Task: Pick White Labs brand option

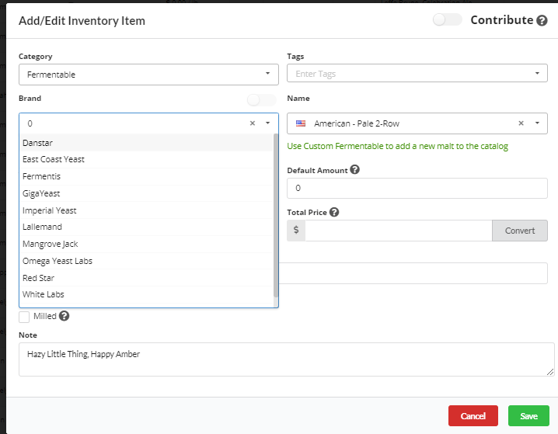Action: click(146, 294)
